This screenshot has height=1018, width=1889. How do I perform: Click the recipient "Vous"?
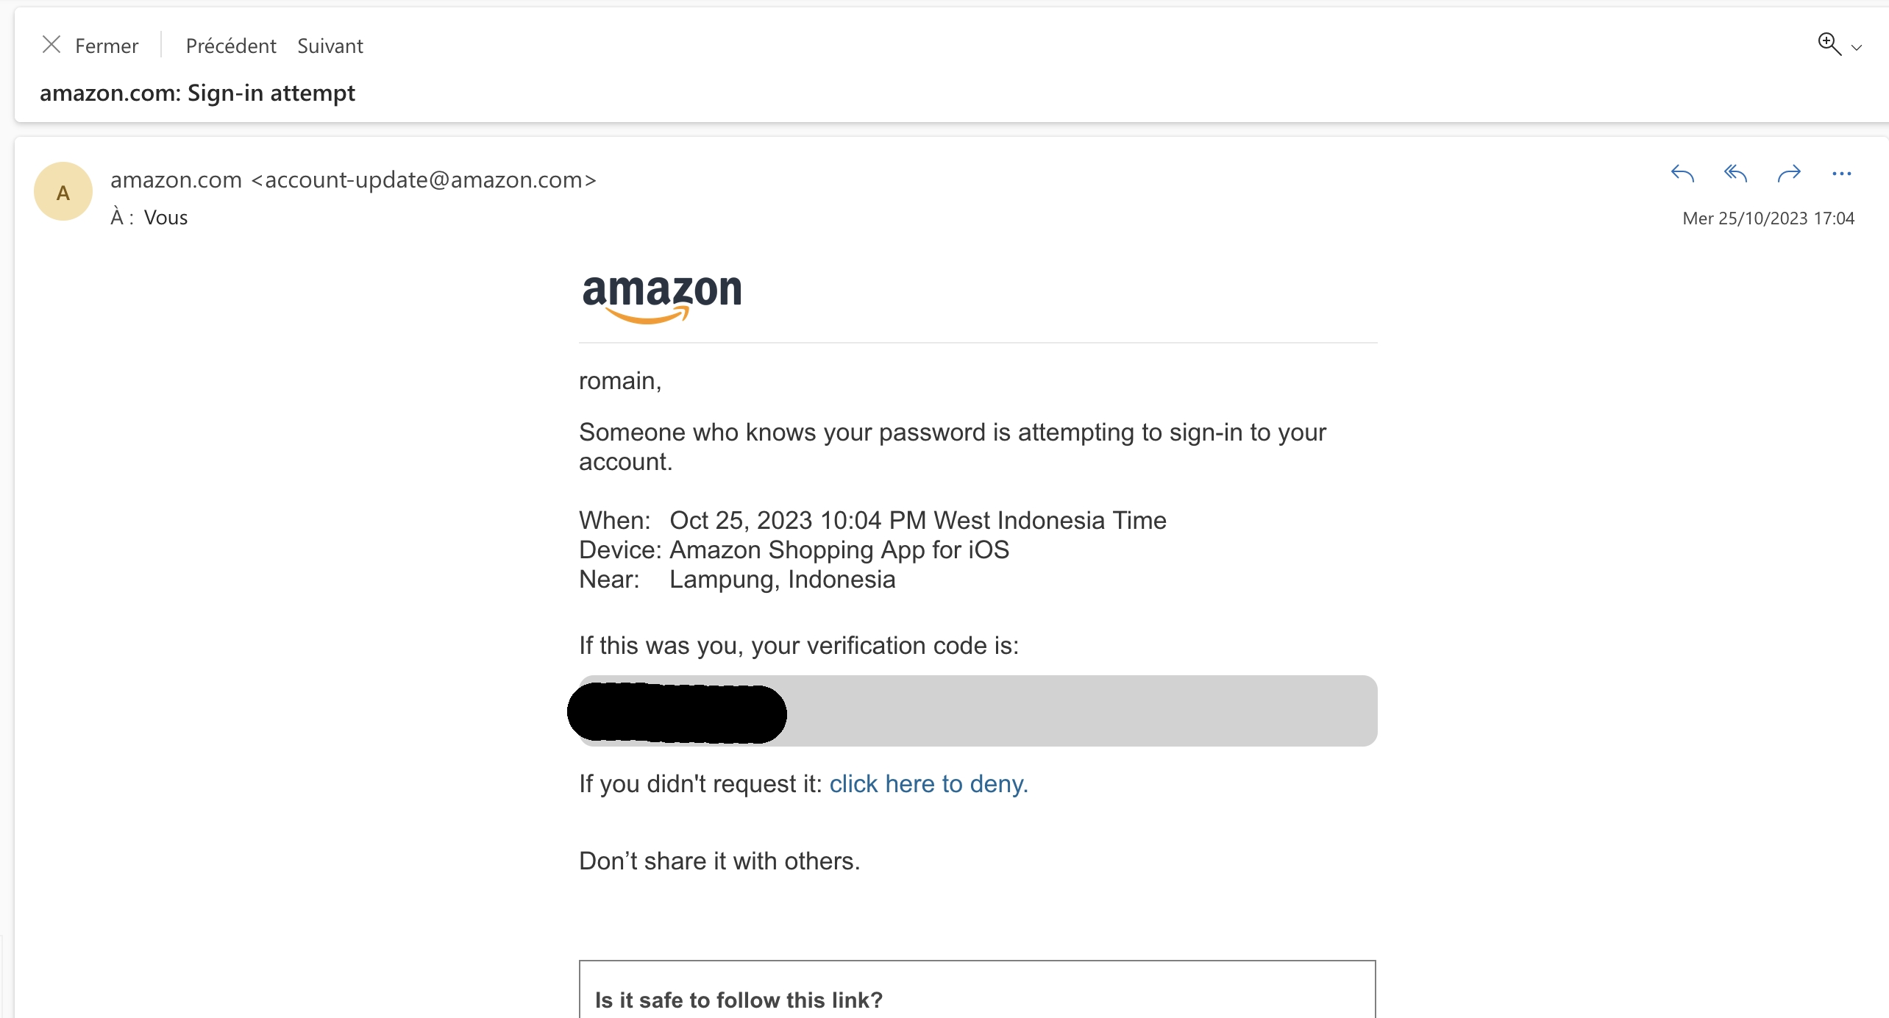click(x=166, y=218)
